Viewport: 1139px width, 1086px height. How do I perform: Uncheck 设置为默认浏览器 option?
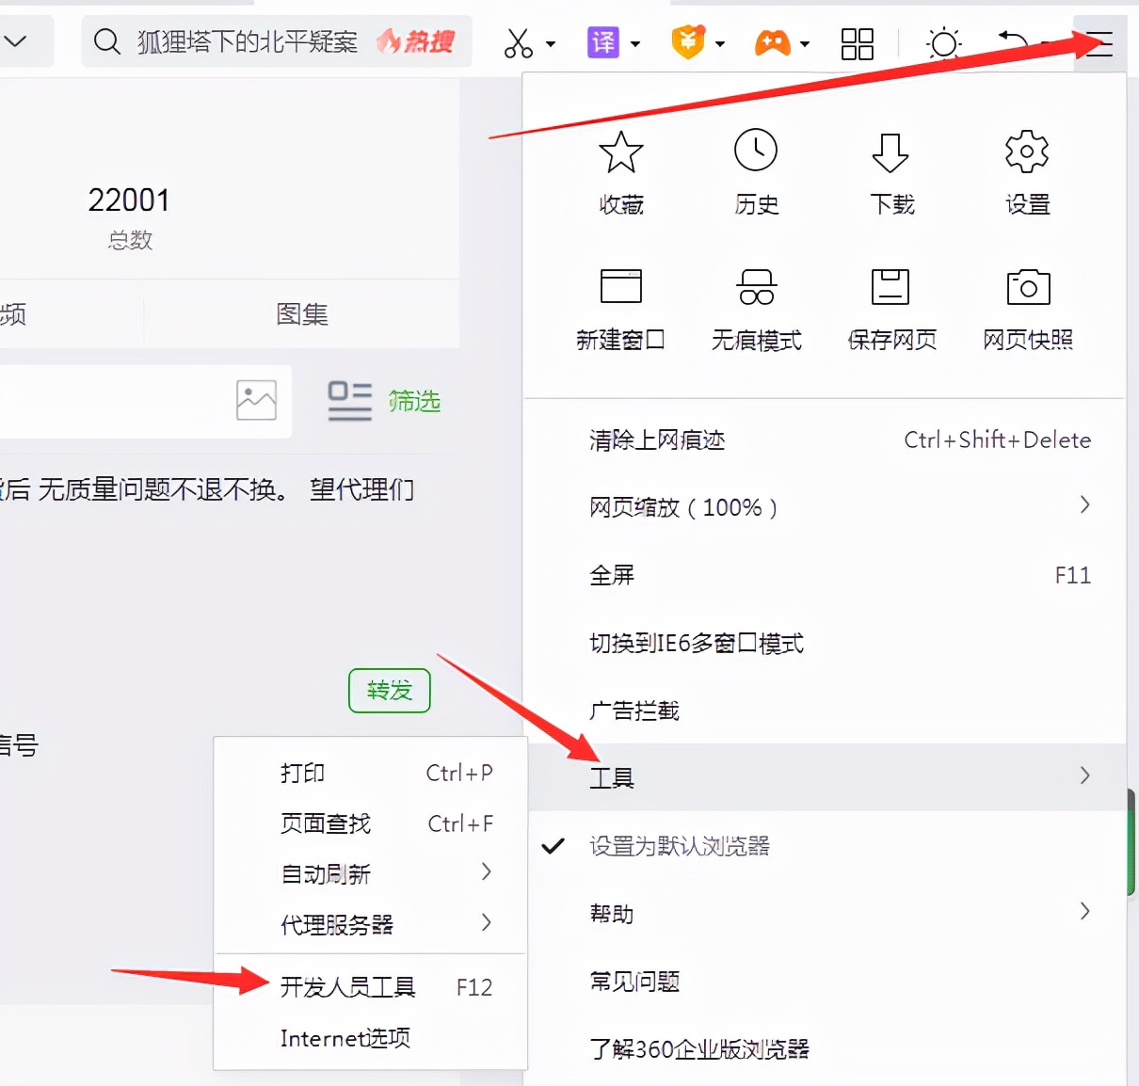[678, 846]
